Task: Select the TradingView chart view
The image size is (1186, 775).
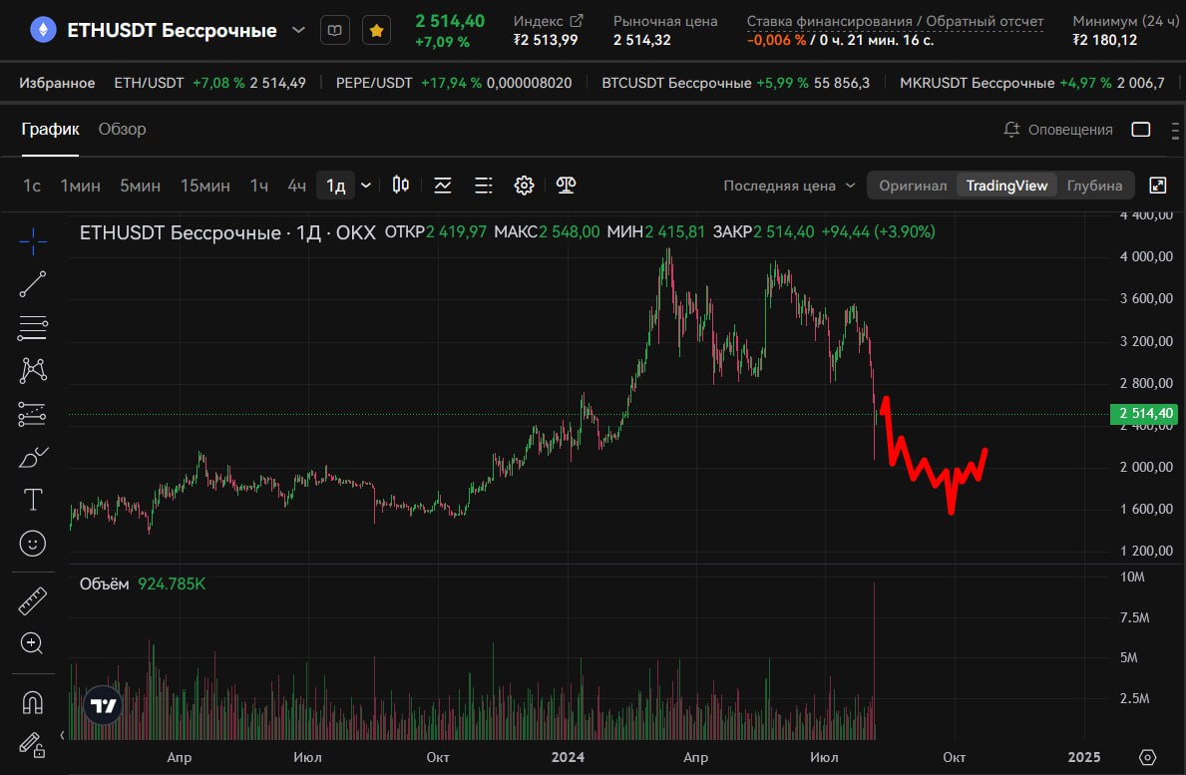Action: click(1006, 186)
